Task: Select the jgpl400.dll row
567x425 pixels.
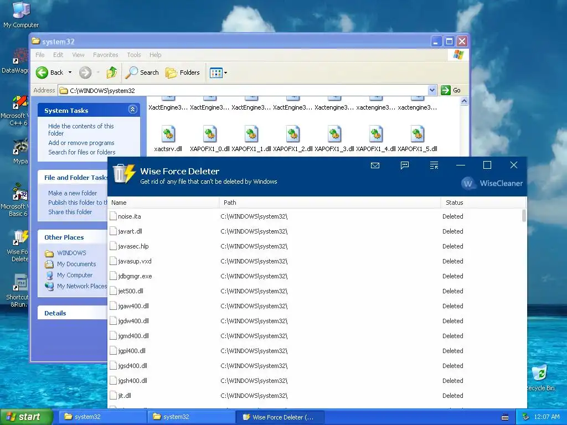Action: [x=315, y=351]
